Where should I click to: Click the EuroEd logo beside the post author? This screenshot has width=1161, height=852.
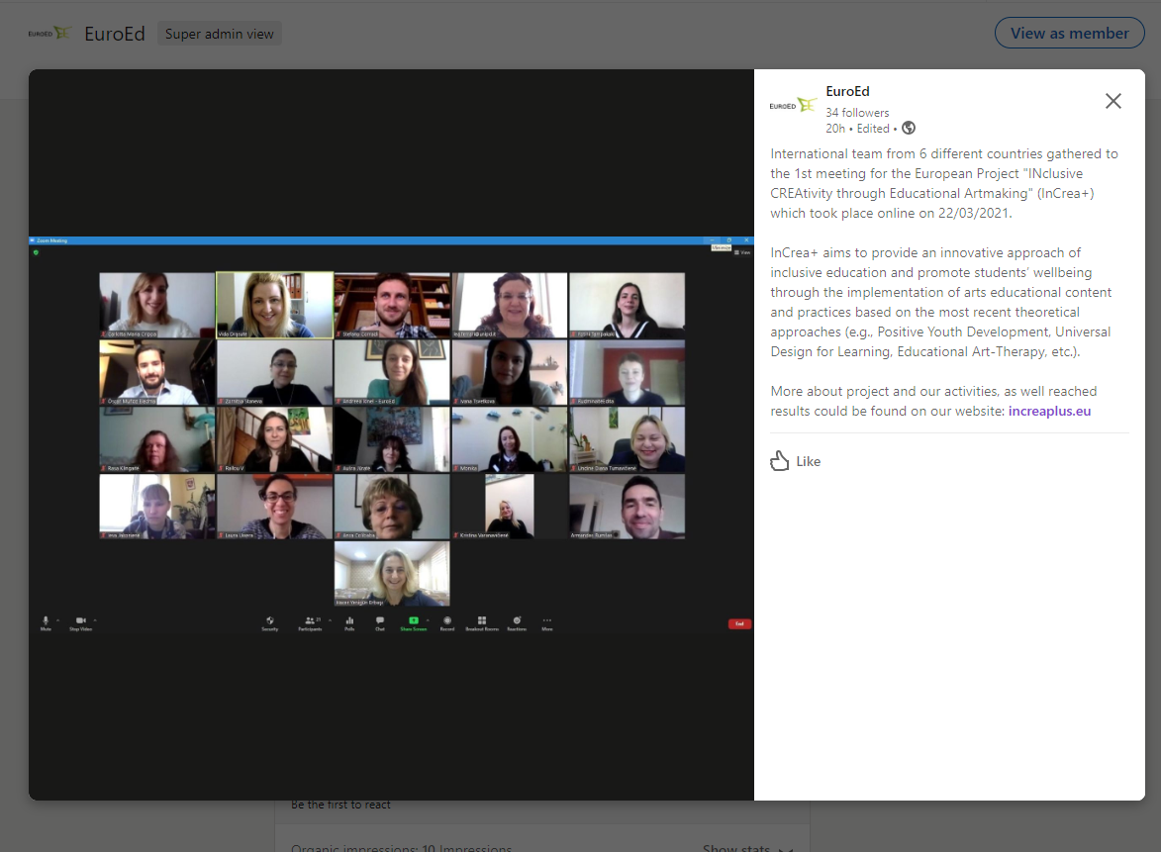coord(793,105)
